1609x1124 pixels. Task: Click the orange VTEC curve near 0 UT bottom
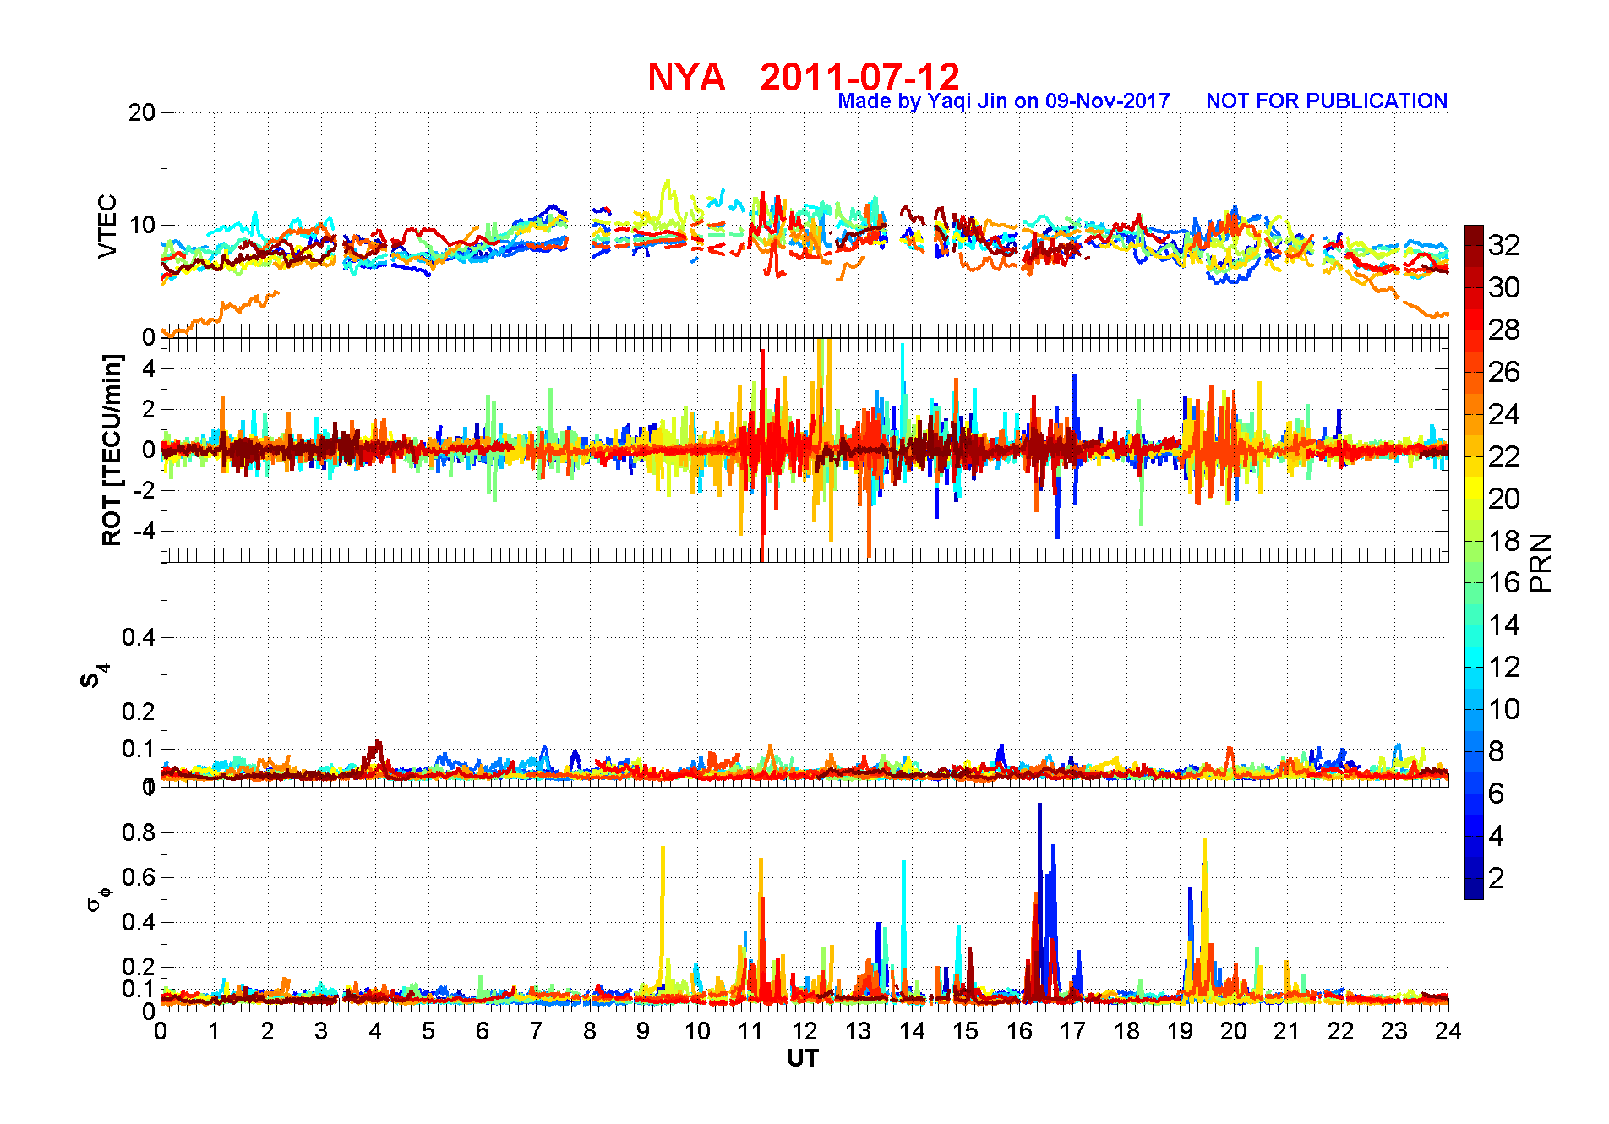tap(220, 313)
